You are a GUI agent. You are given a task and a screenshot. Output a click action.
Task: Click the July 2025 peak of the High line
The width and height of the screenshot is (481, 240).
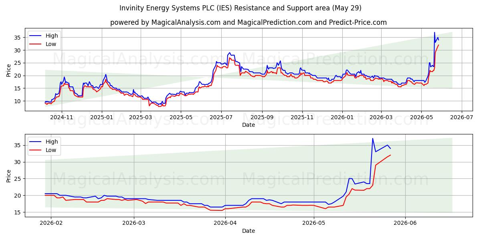pyautogui.click(x=229, y=53)
